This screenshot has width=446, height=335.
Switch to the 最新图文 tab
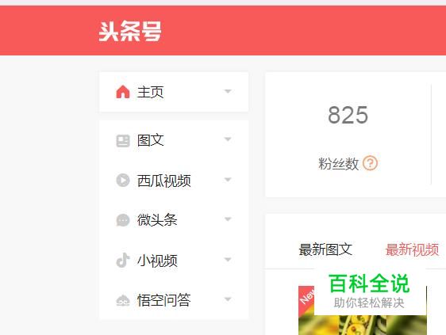pyautogui.click(x=325, y=249)
